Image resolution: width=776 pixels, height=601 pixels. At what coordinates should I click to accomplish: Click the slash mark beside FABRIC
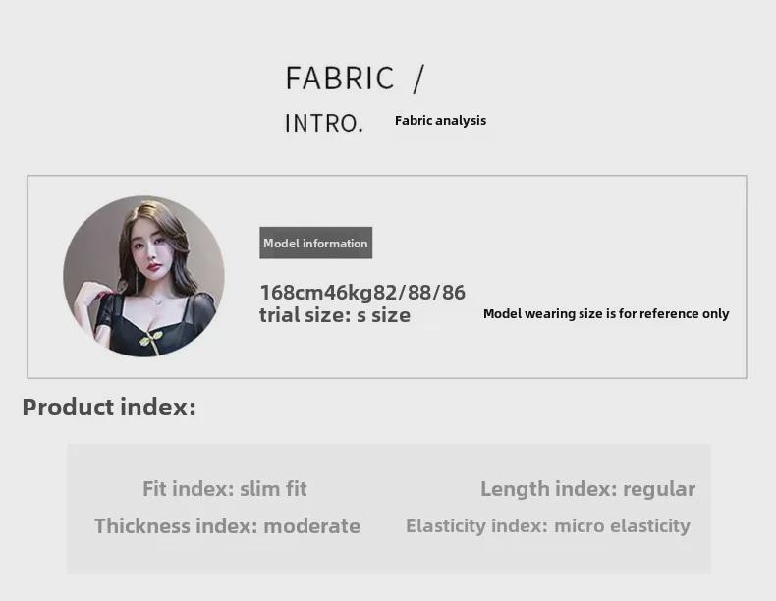(418, 79)
